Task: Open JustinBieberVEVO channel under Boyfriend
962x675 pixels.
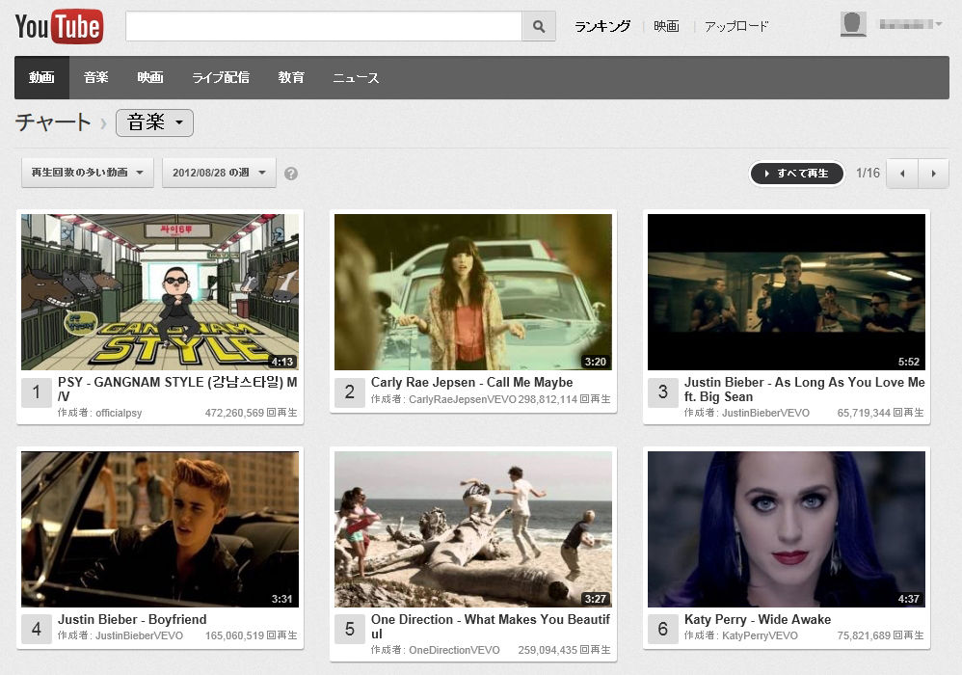Action: (139, 635)
